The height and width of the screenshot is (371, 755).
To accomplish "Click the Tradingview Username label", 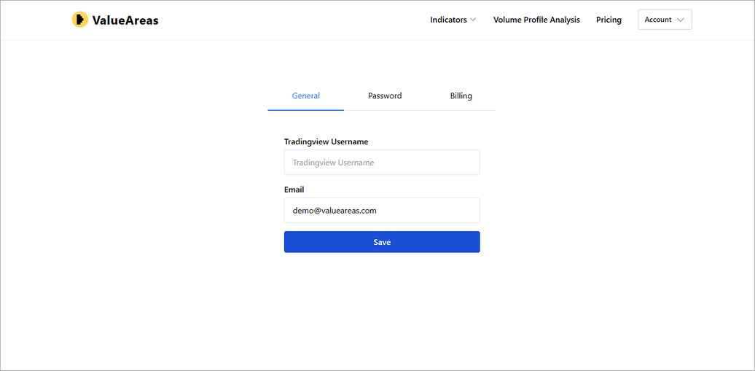I will (x=326, y=141).
